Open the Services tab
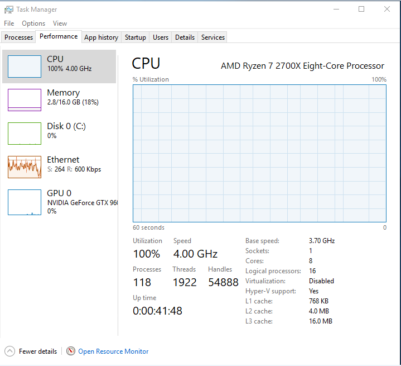The image size is (401, 366). click(213, 37)
